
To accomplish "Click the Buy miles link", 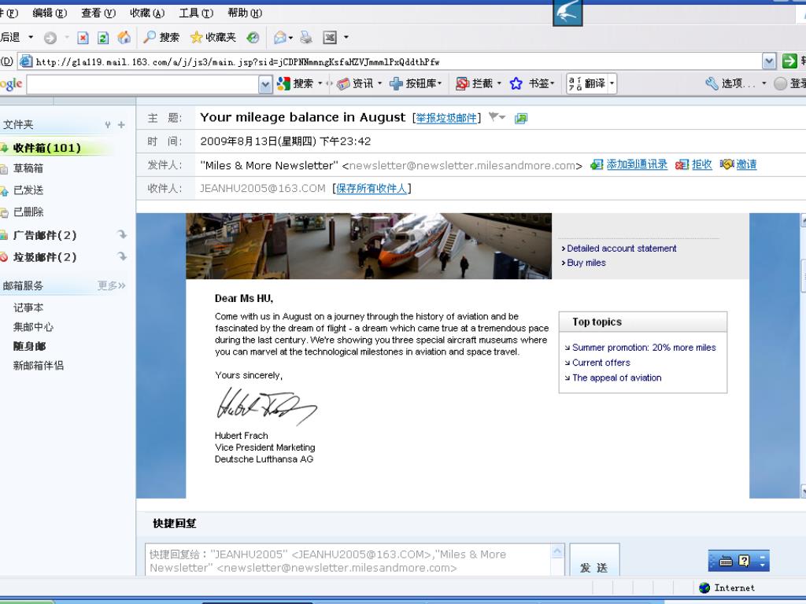I will [586, 263].
